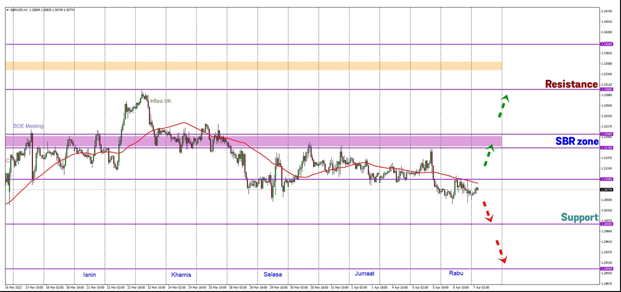The image size is (621, 292).
Task: Click the Selasa day label
Action: pyautogui.click(x=273, y=275)
